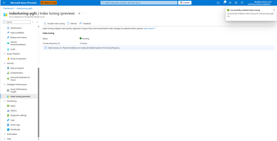Click the "Running" status text
Screen dimensions: 277x141
point(85,39)
